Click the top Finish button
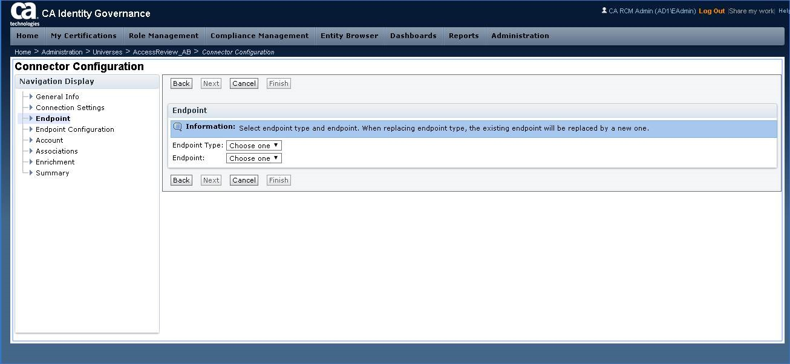 [279, 83]
